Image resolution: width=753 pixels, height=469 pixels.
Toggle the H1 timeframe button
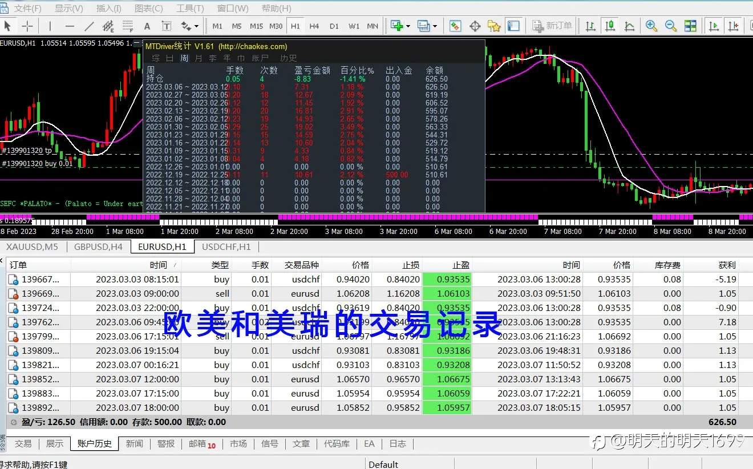click(x=295, y=26)
